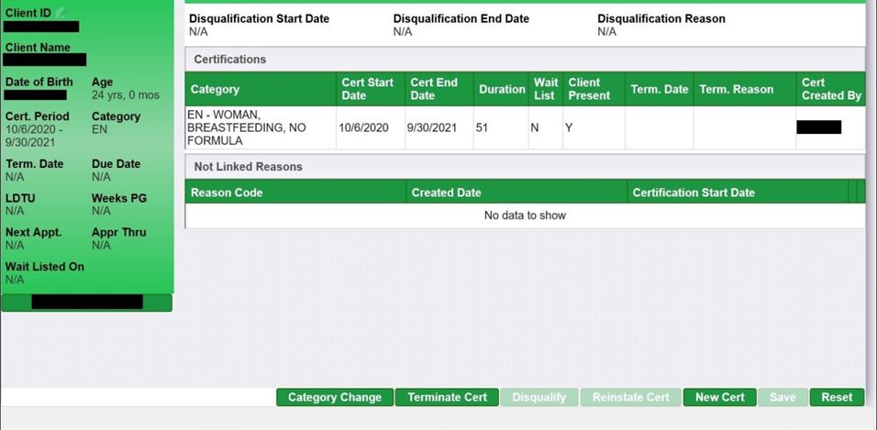877x430 pixels.
Task: Select the Wait List column header
Action: tap(545, 89)
